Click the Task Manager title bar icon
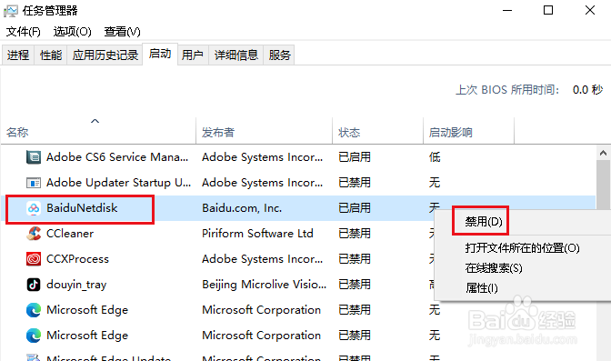The image size is (611, 361). point(11,11)
